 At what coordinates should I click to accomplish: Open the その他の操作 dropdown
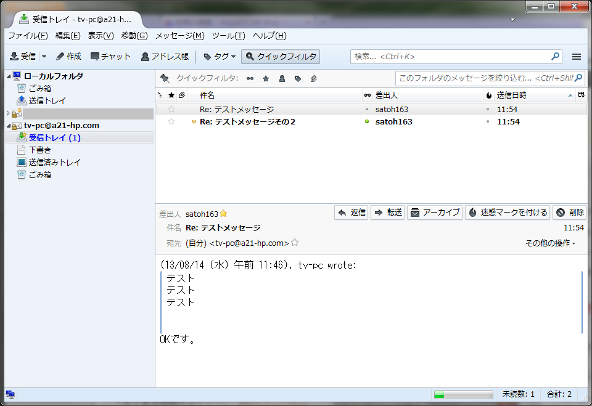click(551, 243)
